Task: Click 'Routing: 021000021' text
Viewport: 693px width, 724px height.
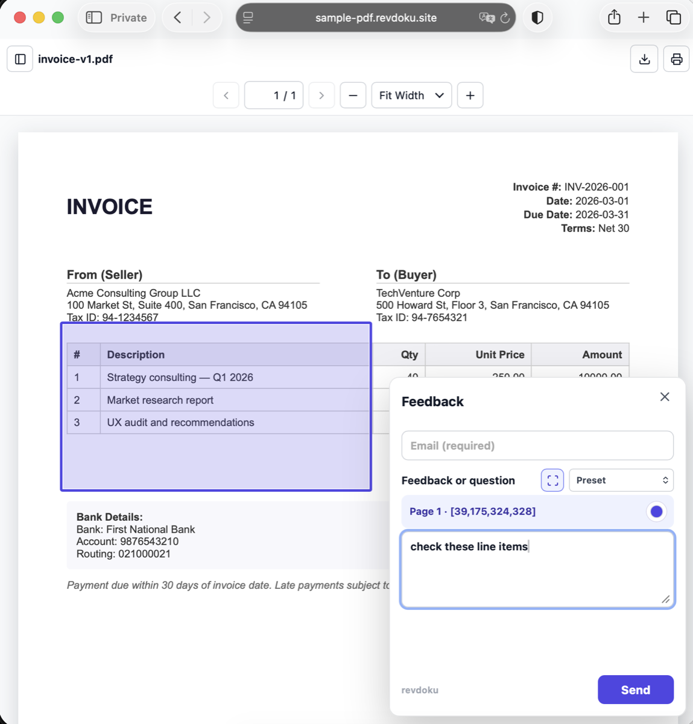Action: pos(124,554)
